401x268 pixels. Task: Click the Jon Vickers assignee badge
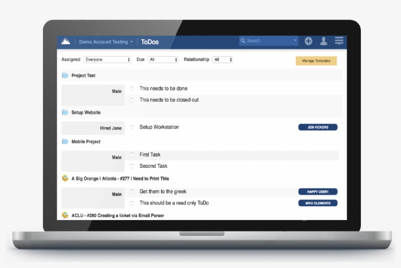(318, 127)
